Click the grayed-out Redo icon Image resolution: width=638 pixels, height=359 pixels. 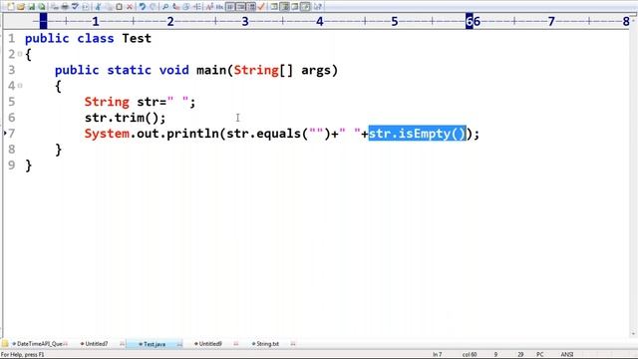click(153, 7)
